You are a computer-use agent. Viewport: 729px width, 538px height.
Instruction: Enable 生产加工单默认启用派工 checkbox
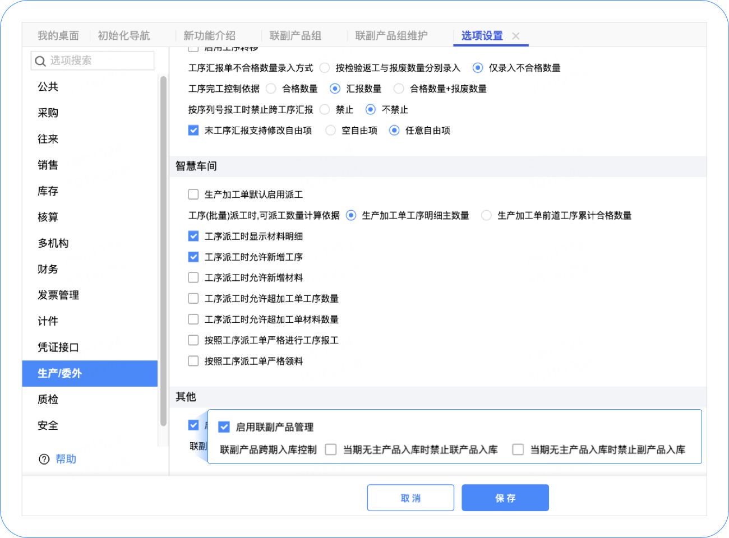[193, 194]
